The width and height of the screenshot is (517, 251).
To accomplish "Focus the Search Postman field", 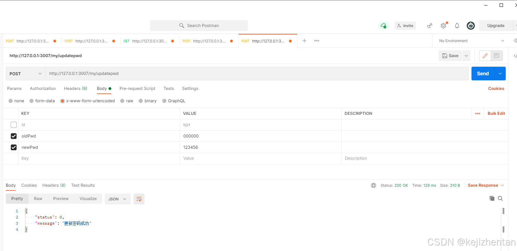I will click(x=199, y=26).
